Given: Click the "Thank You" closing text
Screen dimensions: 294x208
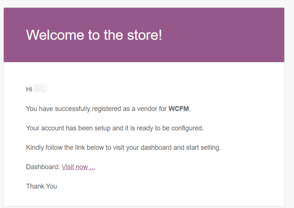Looking at the screenshot, I should click(x=42, y=186).
